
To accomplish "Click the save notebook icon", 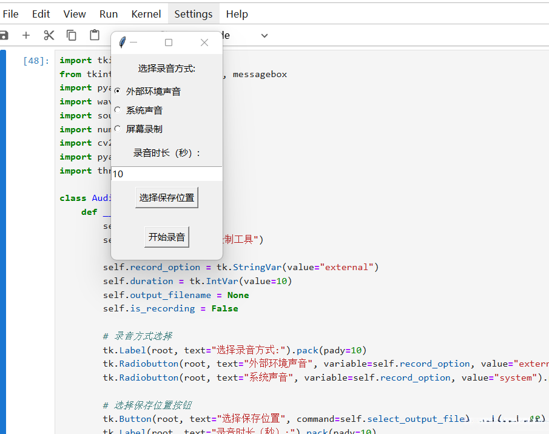I will pyautogui.click(x=4, y=35).
